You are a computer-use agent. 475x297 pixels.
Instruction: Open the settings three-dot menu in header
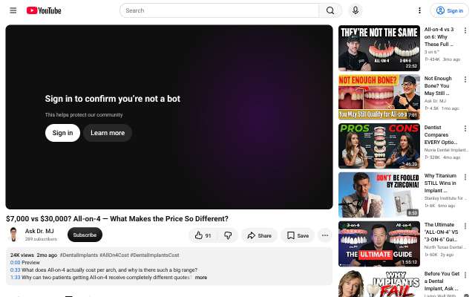coord(419,10)
